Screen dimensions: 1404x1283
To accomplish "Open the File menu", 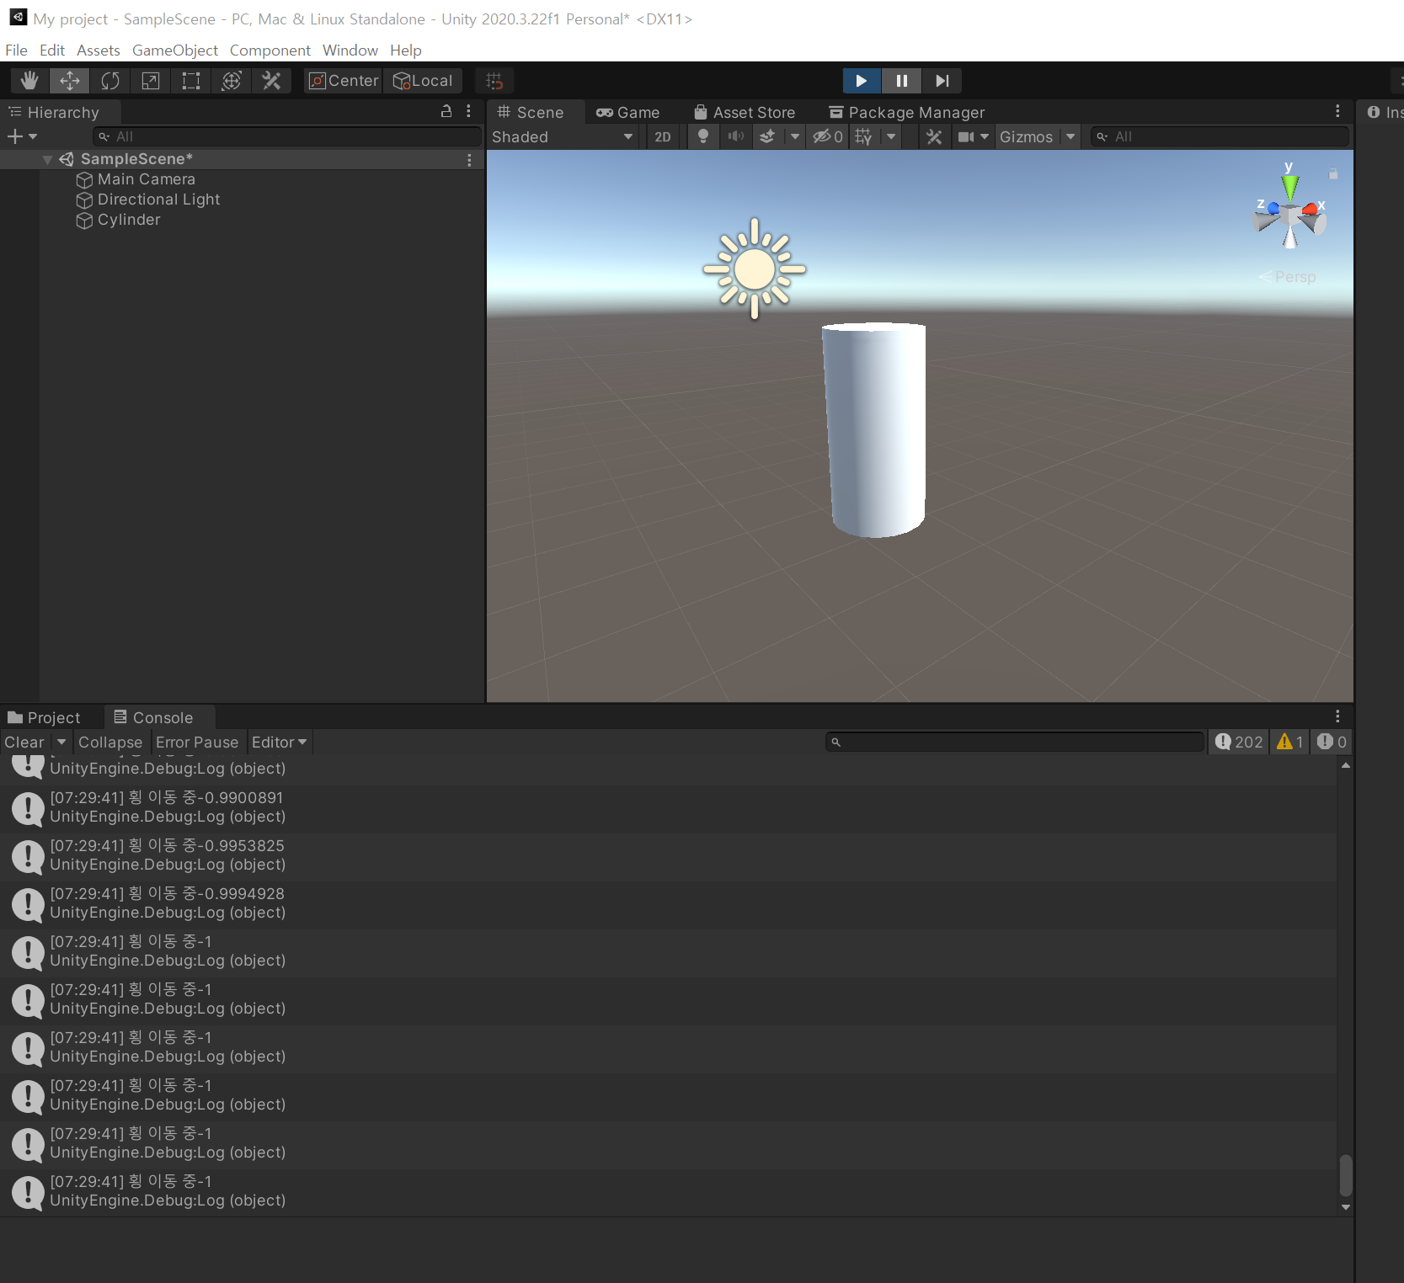I will pyautogui.click(x=16, y=51).
